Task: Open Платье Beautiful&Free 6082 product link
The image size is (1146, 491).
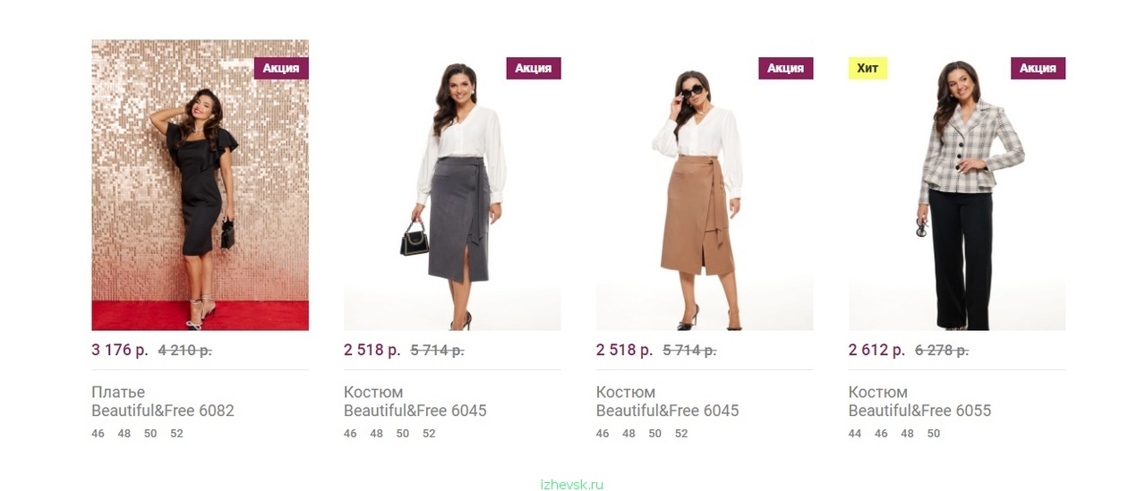Action: tap(163, 402)
